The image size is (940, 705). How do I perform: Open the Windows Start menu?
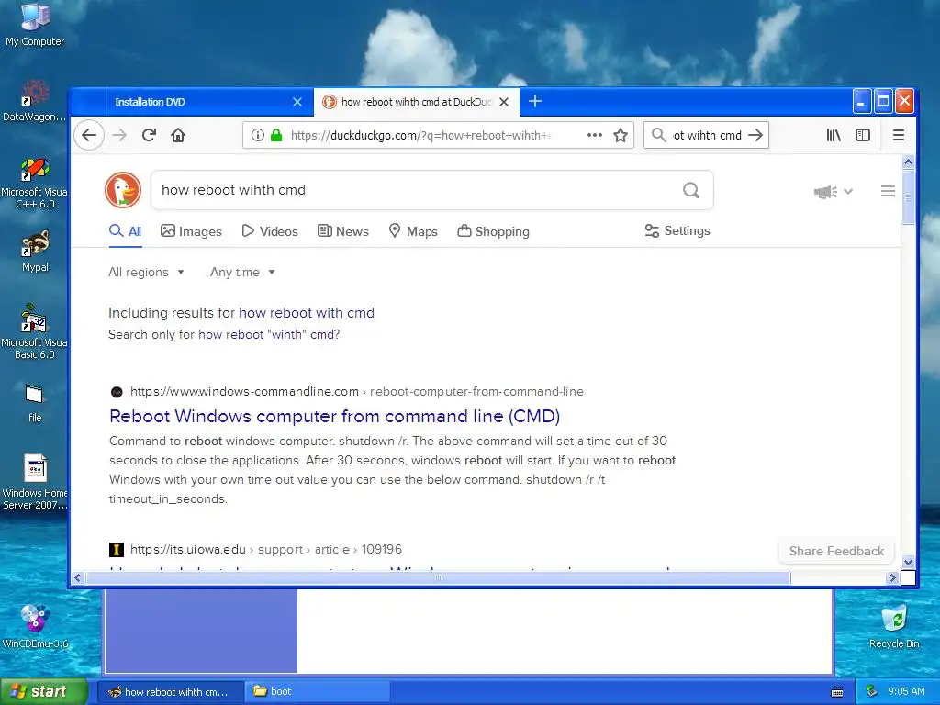coord(43,691)
